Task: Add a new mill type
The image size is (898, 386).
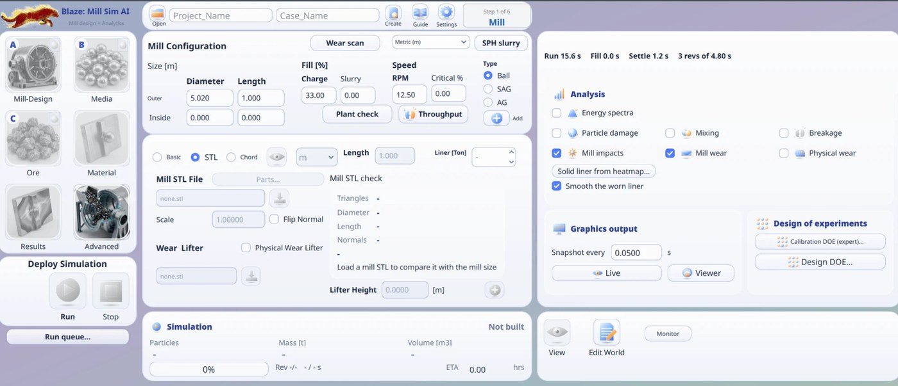Action: click(496, 118)
